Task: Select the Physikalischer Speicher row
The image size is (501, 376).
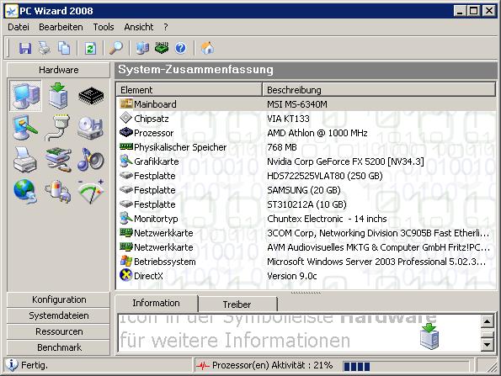Action: pyautogui.click(x=306, y=147)
